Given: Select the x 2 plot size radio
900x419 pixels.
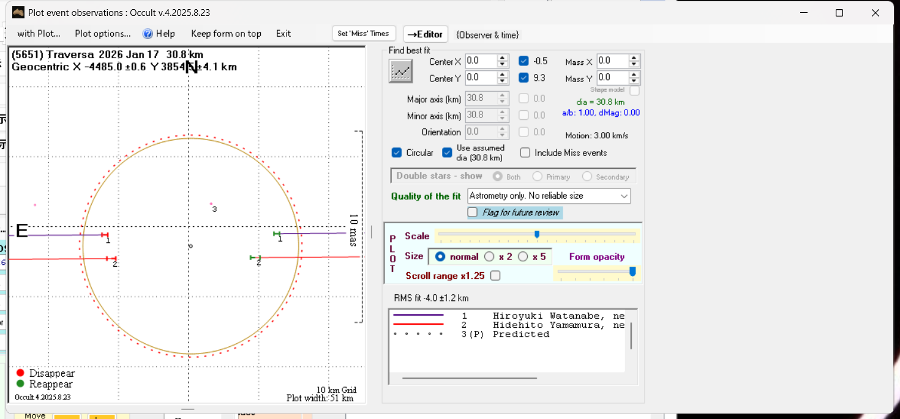Looking at the screenshot, I should point(489,257).
